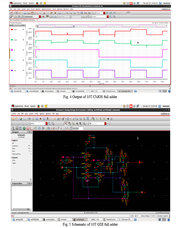Open the PVS menu in schematic editor window
This screenshot has width=186, height=228.
click(x=53, y=114)
